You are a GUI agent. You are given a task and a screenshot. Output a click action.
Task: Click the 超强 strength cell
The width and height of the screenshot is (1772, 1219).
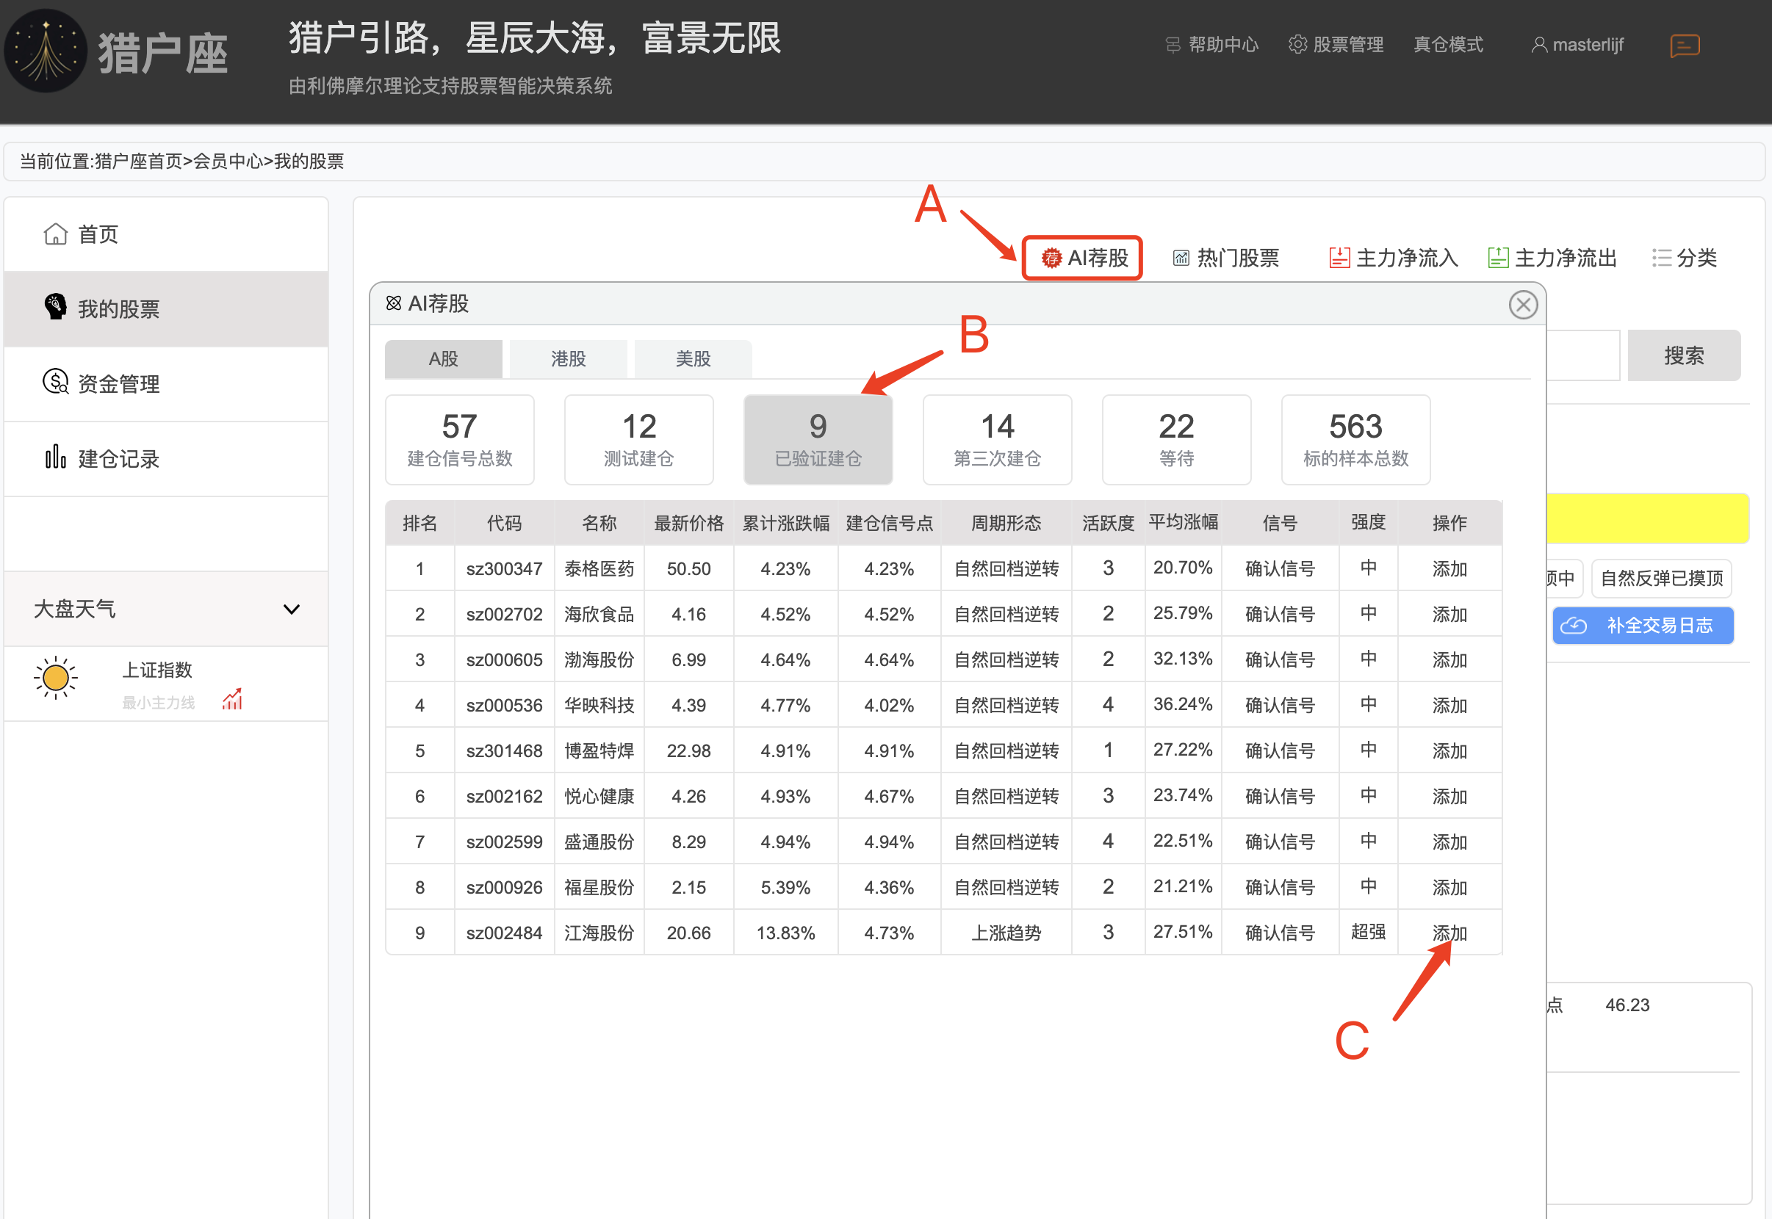click(x=1368, y=932)
